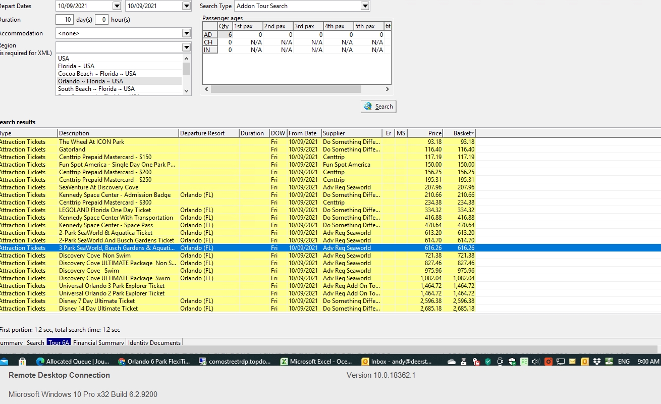The image size is (661, 404).
Task: Click the volume speaker tray icon
Action: point(536,362)
